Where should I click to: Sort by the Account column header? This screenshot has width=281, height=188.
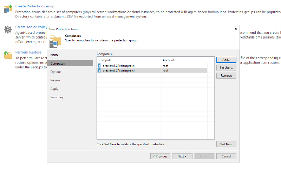[184, 60]
